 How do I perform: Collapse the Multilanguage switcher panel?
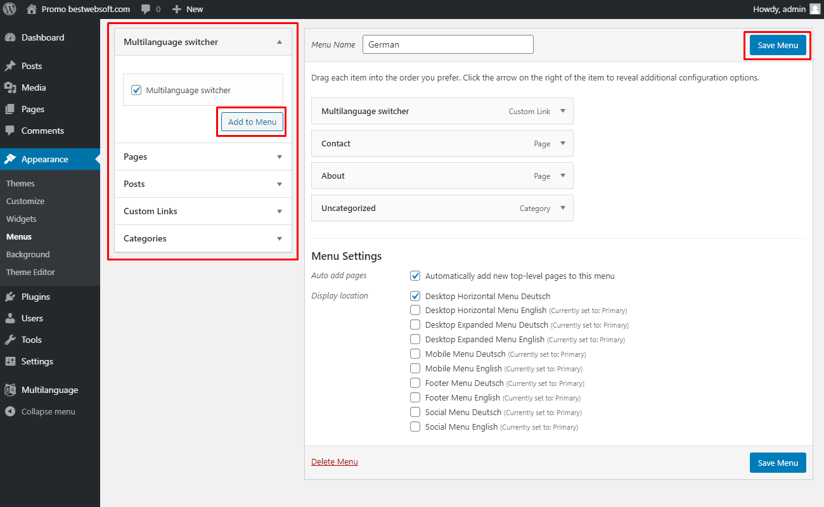pos(280,42)
